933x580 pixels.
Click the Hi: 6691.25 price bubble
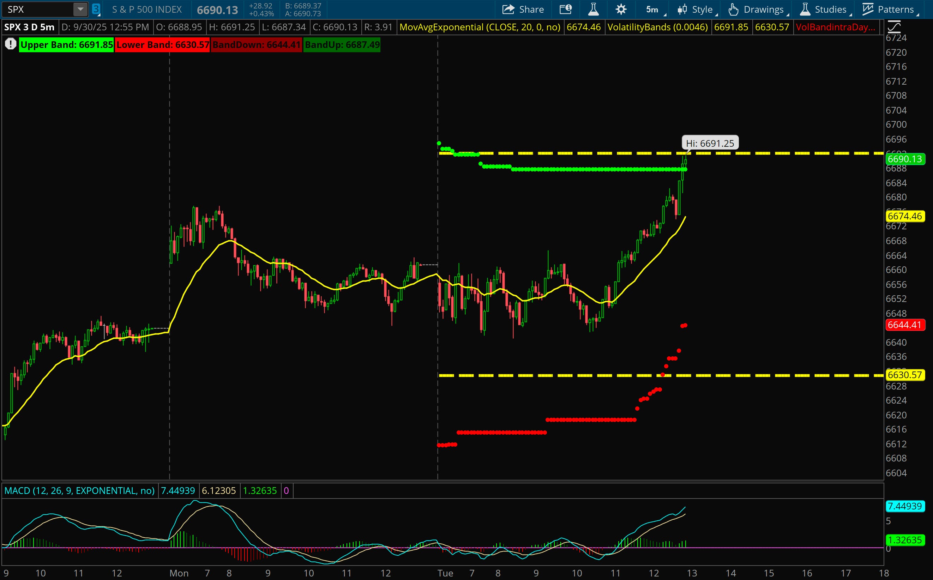coord(710,143)
